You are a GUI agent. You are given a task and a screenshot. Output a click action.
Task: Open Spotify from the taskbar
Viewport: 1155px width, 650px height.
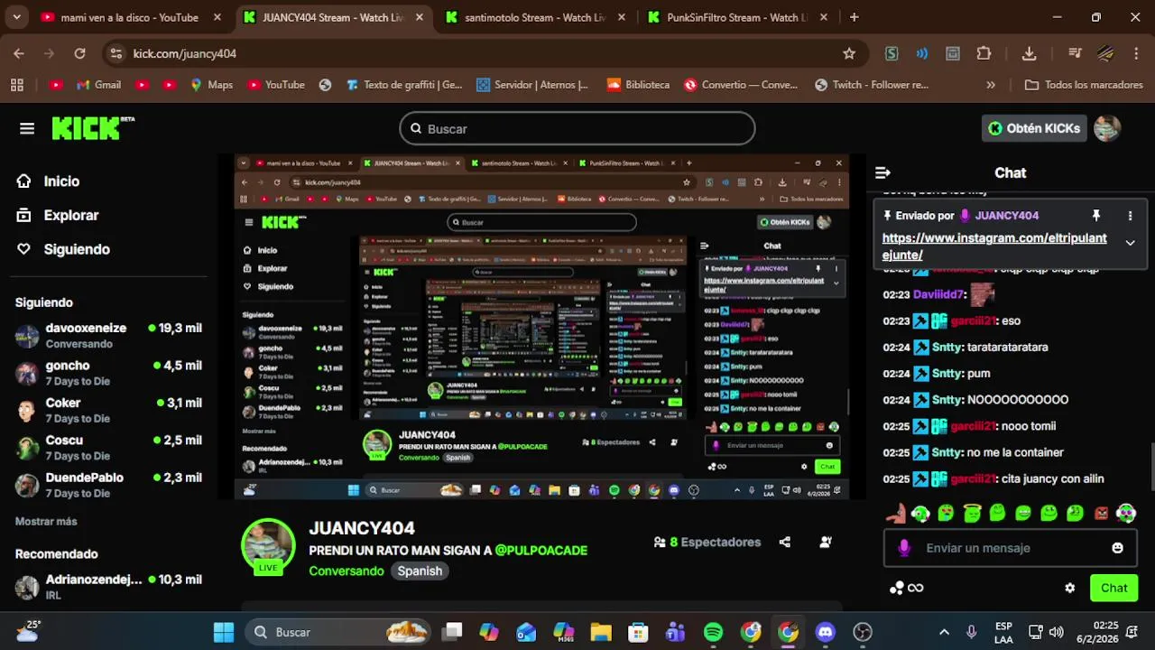point(713,632)
